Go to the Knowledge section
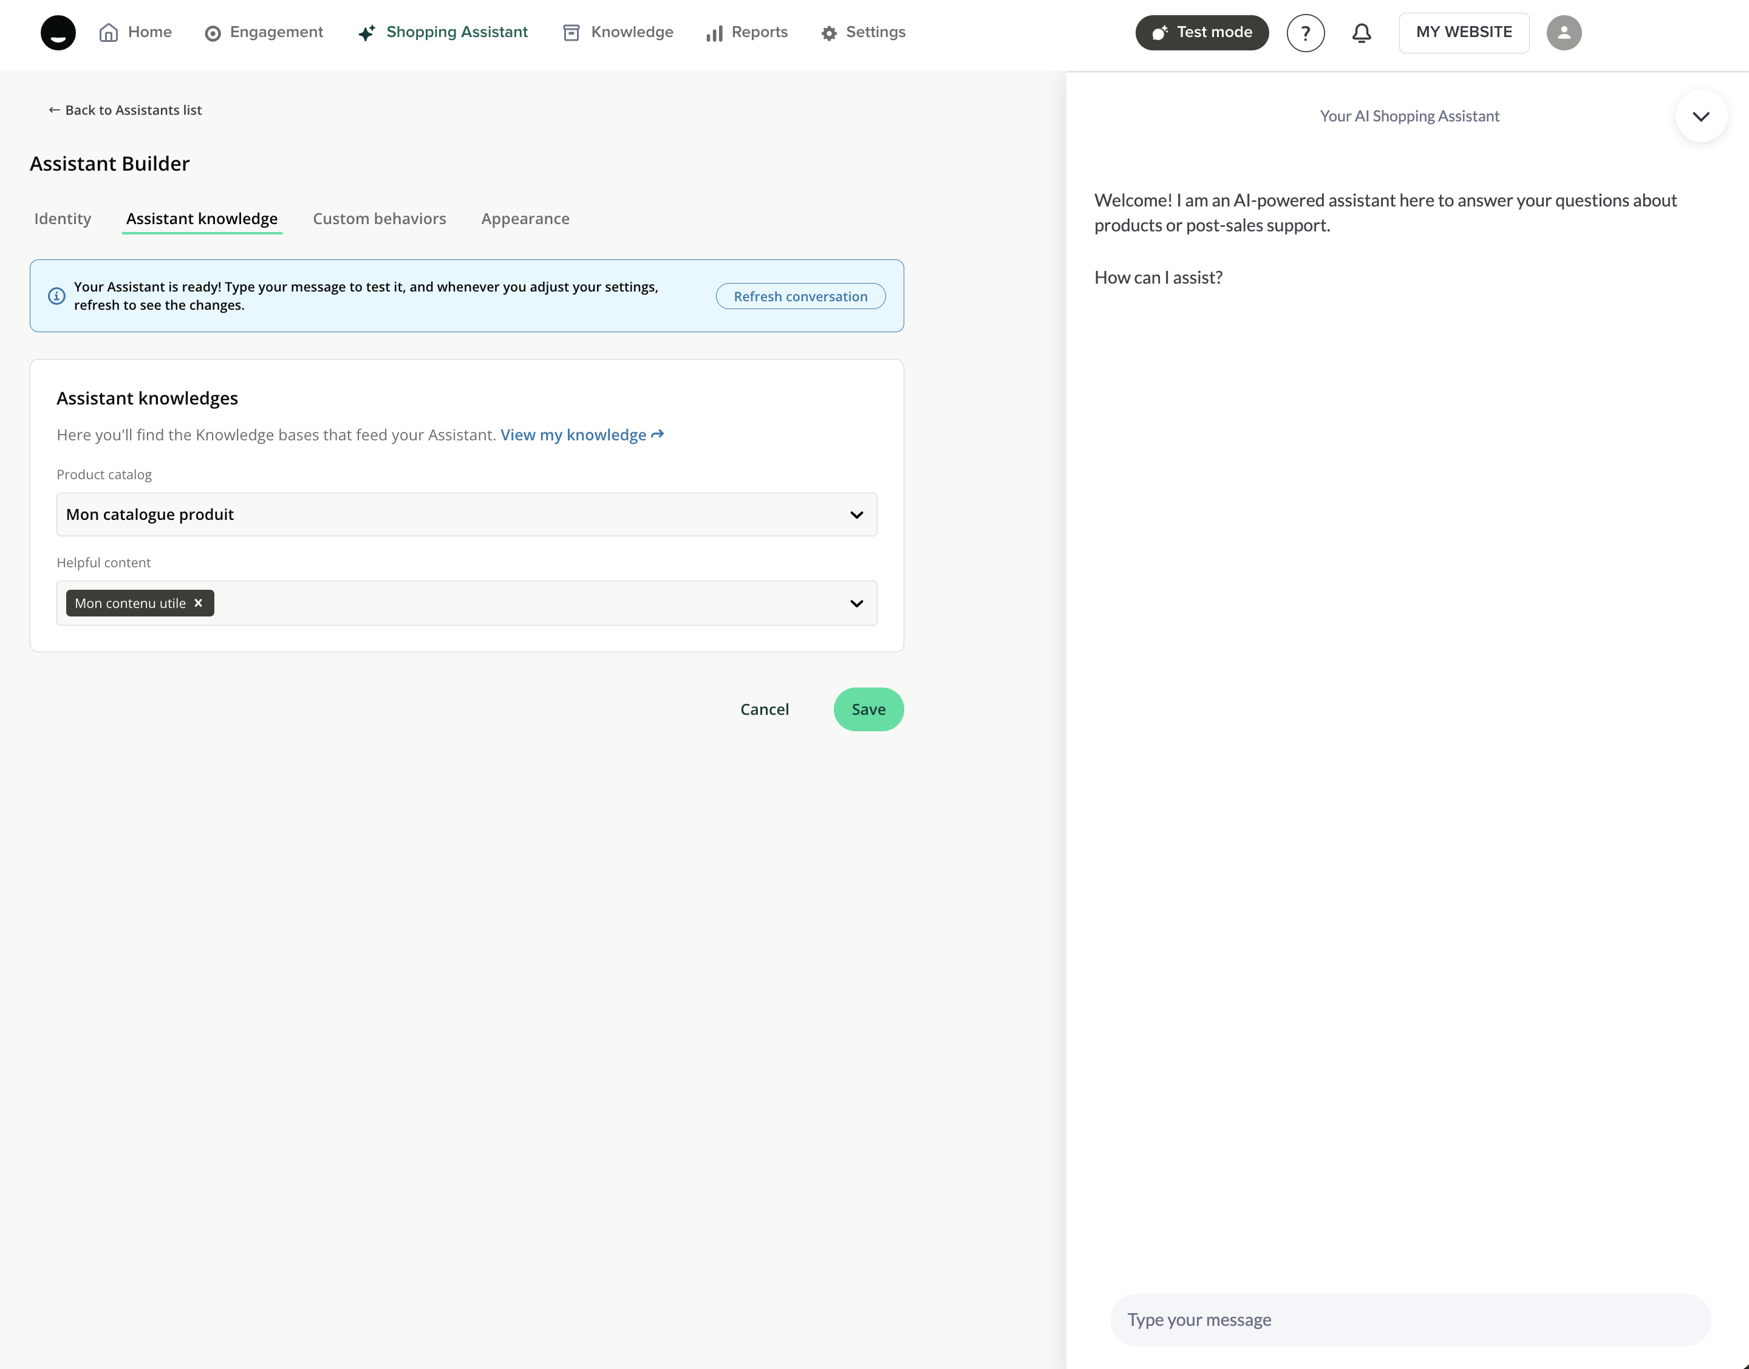The height and width of the screenshot is (1369, 1749). point(618,32)
